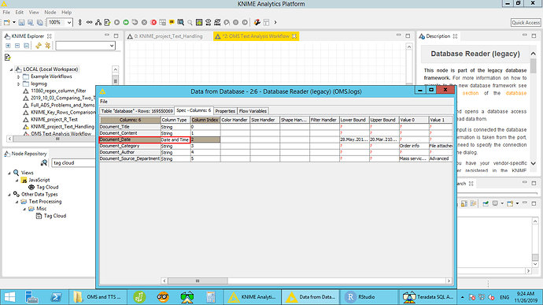
Task: Open the OMS and TTS folder in the taskbar
Action: point(98,297)
